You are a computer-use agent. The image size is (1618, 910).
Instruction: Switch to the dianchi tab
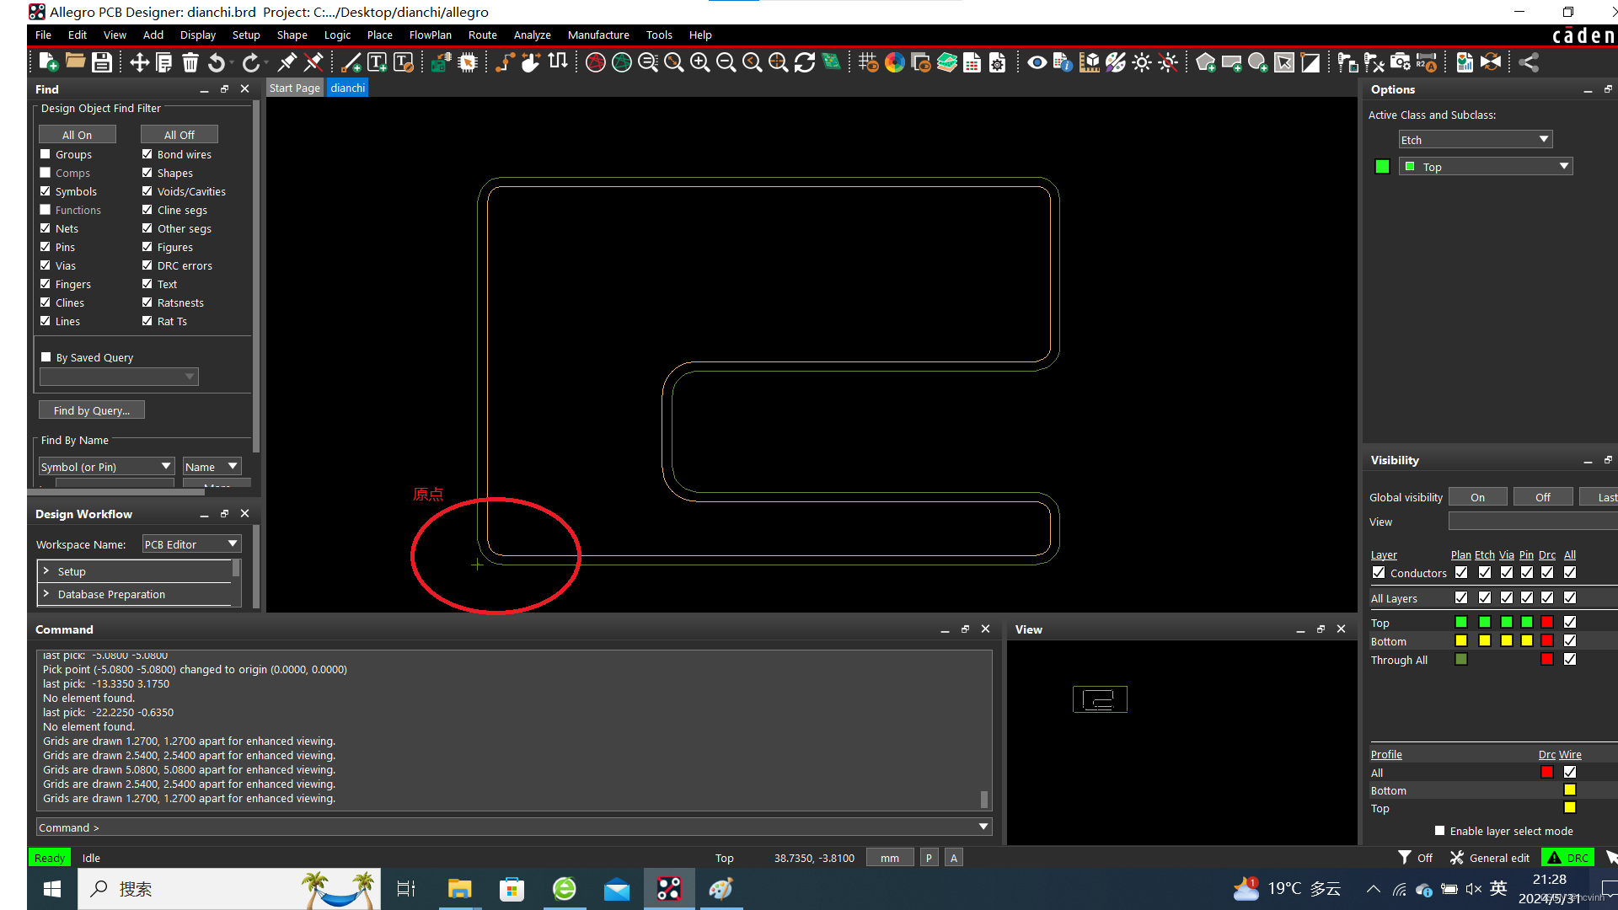(348, 88)
